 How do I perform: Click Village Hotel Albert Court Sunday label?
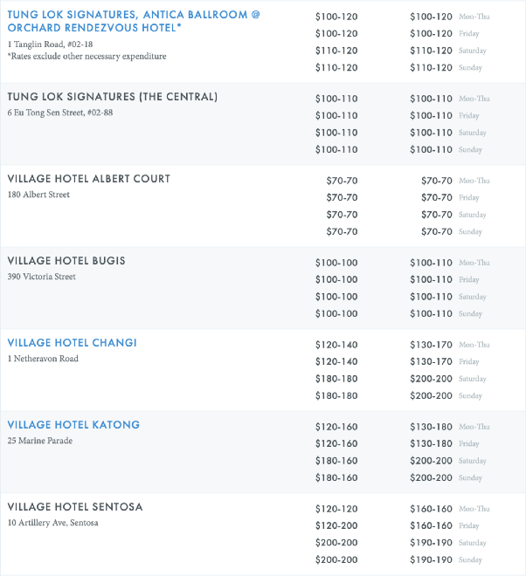click(470, 232)
